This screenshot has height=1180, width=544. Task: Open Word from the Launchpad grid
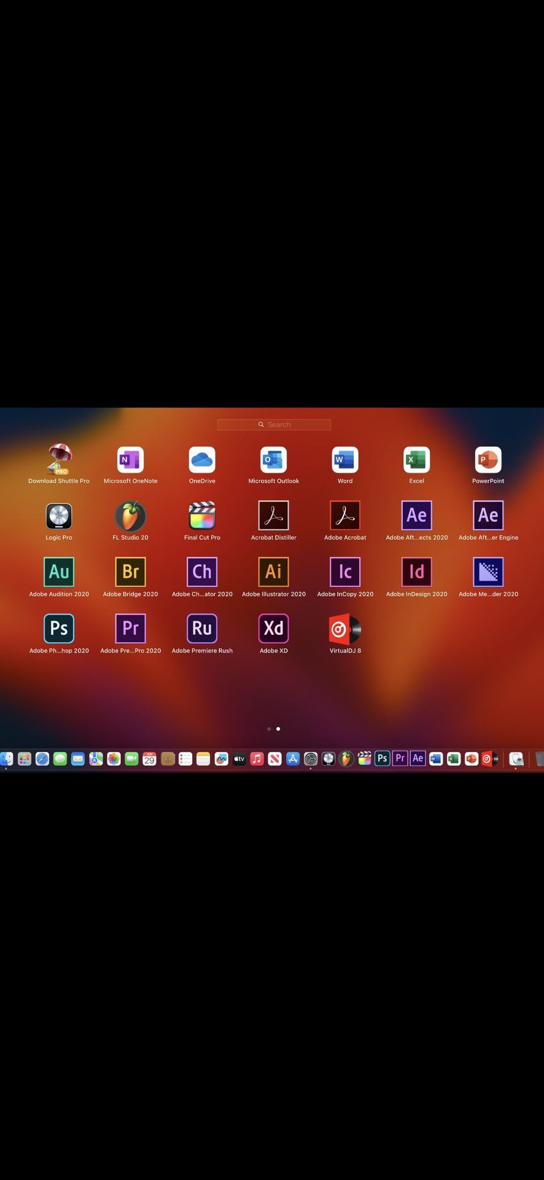tap(345, 459)
